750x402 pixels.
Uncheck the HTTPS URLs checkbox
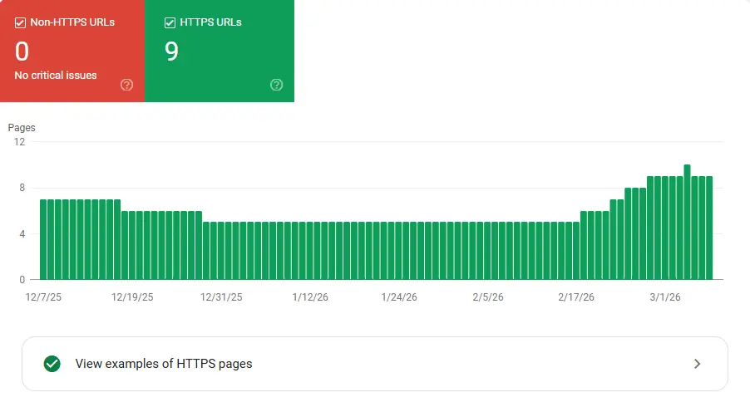click(x=170, y=22)
